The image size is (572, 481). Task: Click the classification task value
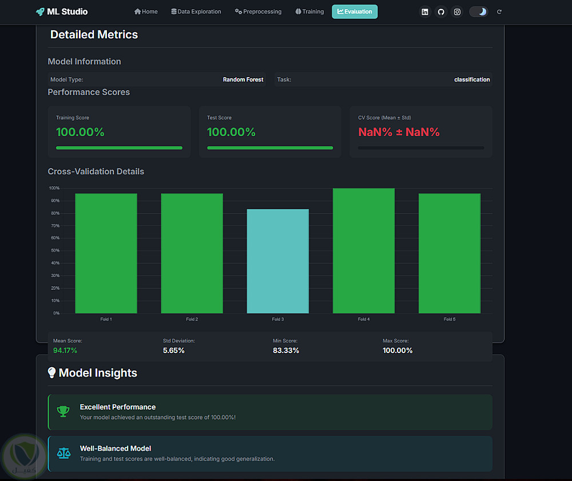click(472, 79)
